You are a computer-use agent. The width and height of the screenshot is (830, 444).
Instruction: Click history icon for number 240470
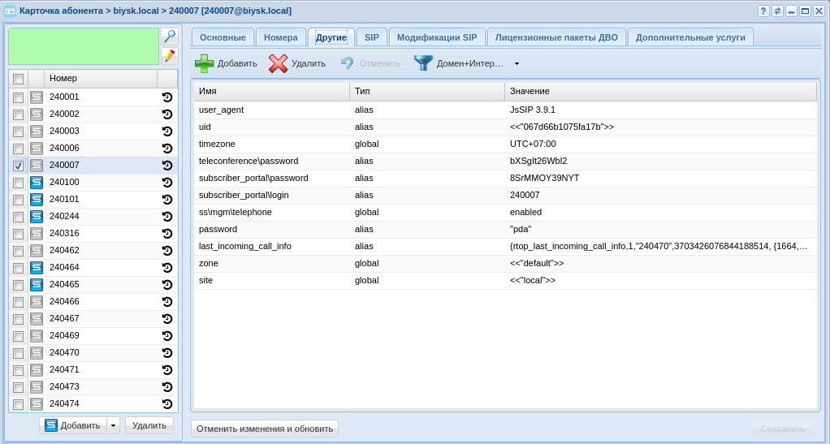(x=167, y=353)
